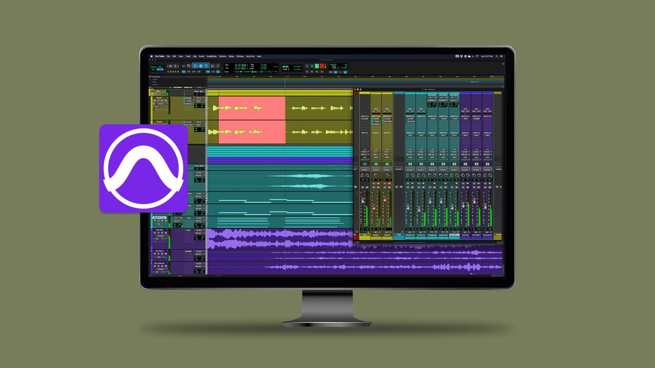Screen dimensions: 655x368
Task: Record-enable the Vocal 1 track
Action: [x=155, y=100]
